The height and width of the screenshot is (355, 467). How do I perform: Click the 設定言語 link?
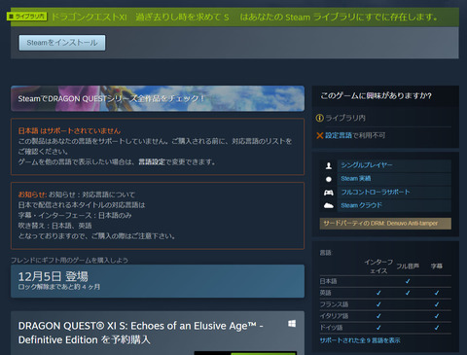coord(339,135)
